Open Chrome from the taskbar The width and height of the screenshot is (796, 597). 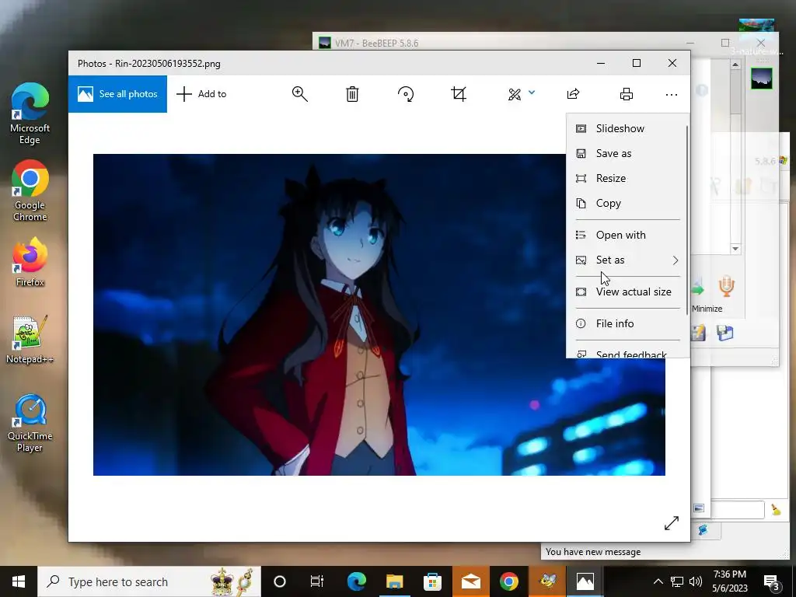pos(508,581)
